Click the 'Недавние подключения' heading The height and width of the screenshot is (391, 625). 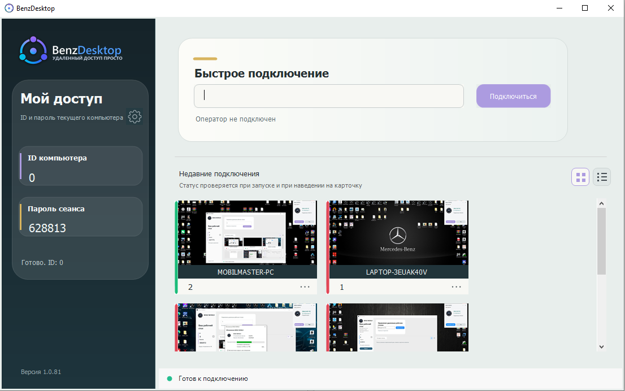tap(219, 174)
